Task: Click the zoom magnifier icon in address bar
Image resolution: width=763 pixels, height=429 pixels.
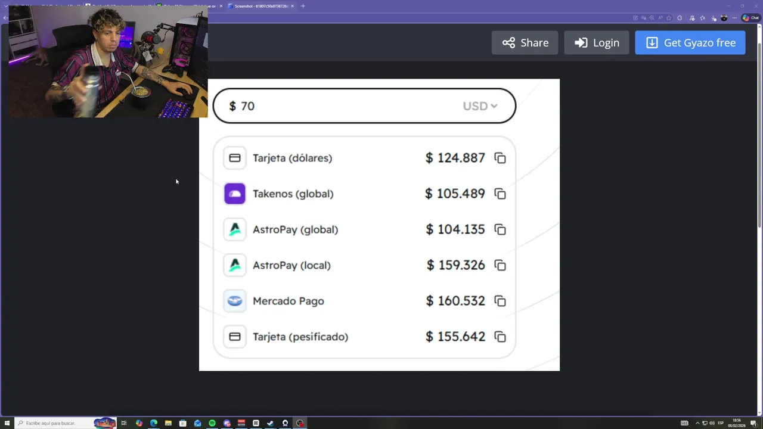Action: [x=652, y=18]
